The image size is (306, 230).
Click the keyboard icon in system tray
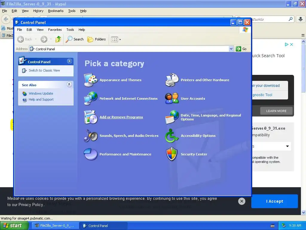pyautogui.click(x=273, y=226)
